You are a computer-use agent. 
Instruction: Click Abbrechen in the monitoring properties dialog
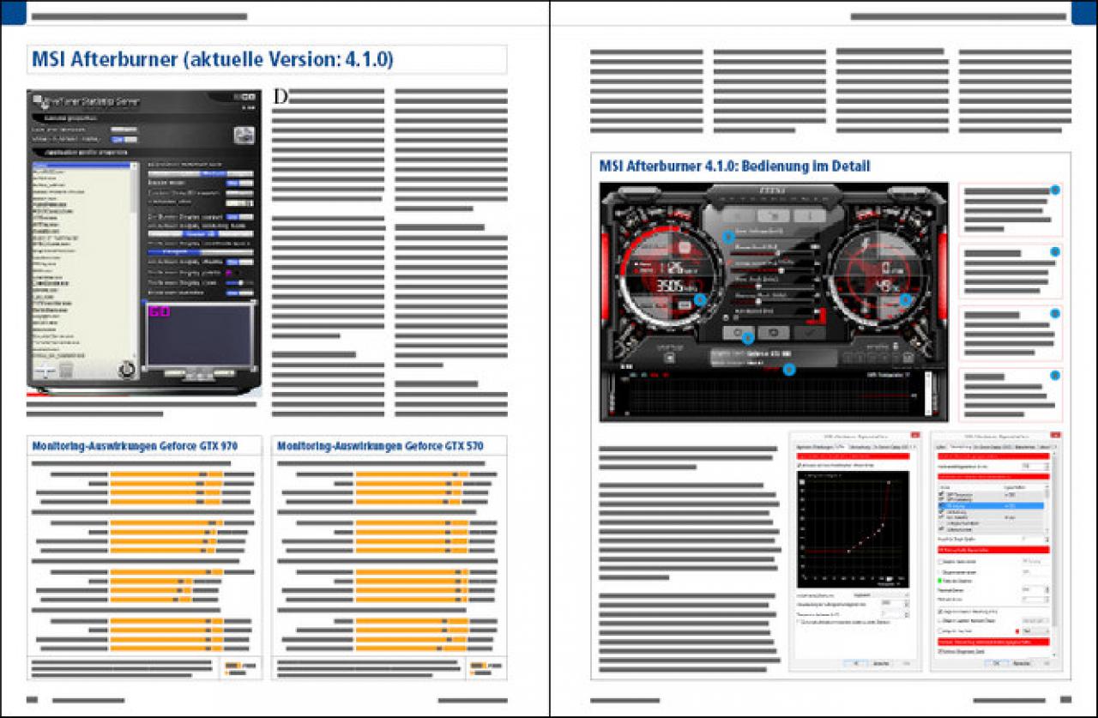tap(1021, 663)
